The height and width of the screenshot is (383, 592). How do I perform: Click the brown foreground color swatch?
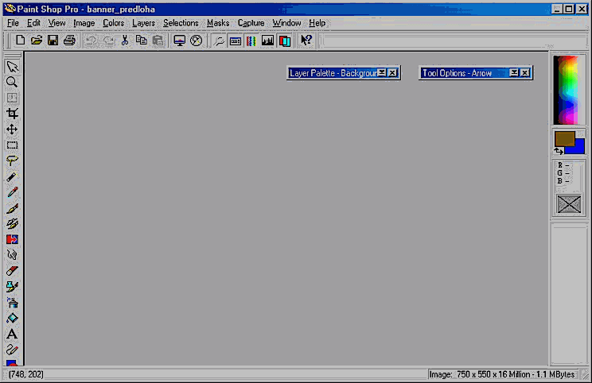tap(564, 138)
